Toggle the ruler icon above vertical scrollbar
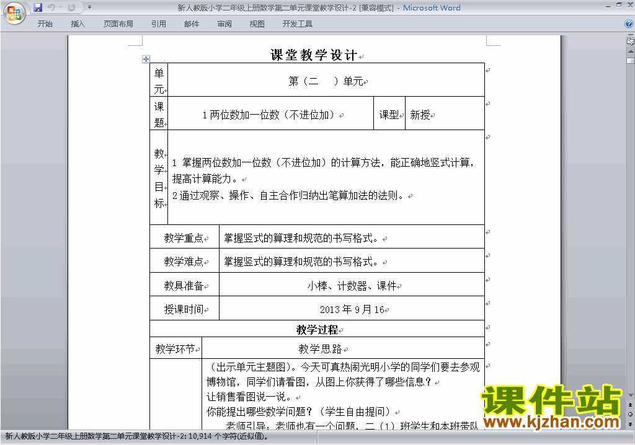 pos(631,41)
